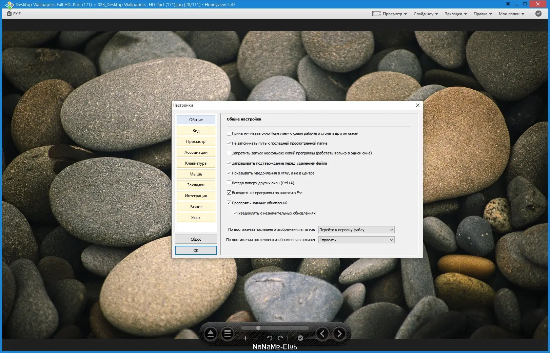The height and width of the screenshot is (353, 550).
Task: Rotate image right via curved arrow icon
Action: pyautogui.click(x=281, y=338)
